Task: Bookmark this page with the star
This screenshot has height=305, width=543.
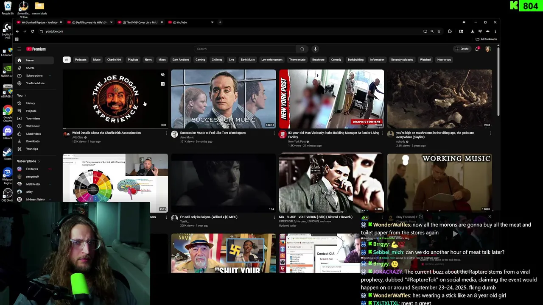Action: 439,31
